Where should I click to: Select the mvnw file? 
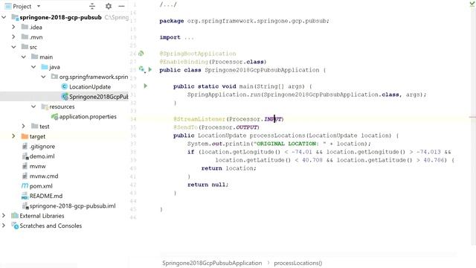[37, 166]
